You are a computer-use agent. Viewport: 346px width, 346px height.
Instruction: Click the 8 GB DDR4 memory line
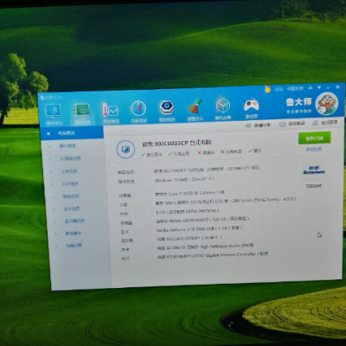(x=188, y=211)
